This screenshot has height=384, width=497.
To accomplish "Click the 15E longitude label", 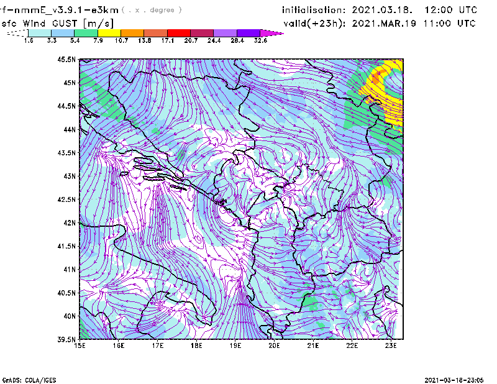I will (x=80, y=345).
